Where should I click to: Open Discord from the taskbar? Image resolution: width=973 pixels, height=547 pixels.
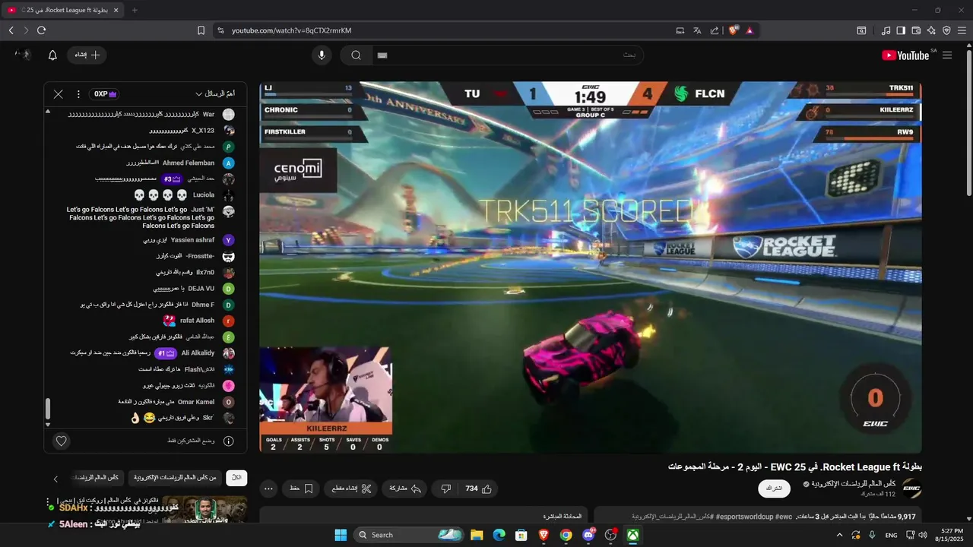point(588,535)
